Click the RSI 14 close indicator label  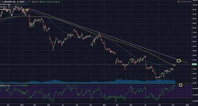[5, 85]
